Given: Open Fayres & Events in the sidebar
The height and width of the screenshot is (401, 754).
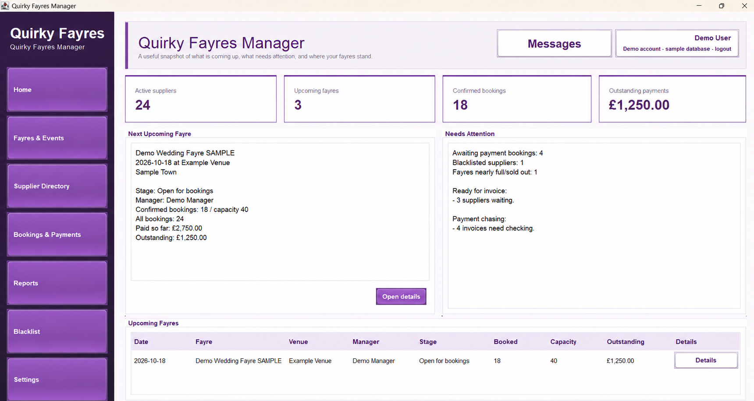Looking at the screenshot, I should tap(57, 138).
